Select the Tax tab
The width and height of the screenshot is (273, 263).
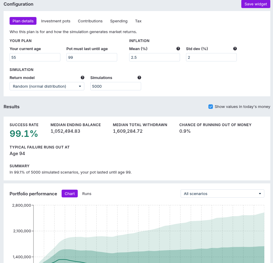tap(138, 21)
